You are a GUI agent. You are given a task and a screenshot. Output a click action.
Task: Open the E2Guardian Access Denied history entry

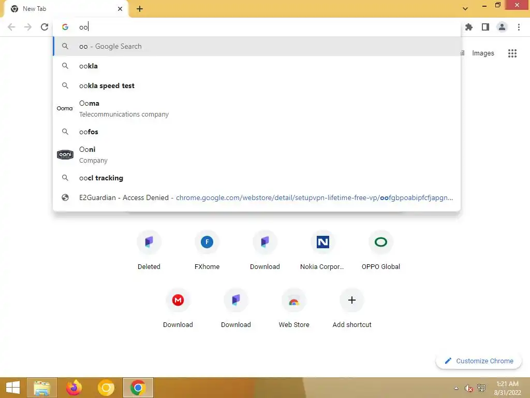coord(257,197)
